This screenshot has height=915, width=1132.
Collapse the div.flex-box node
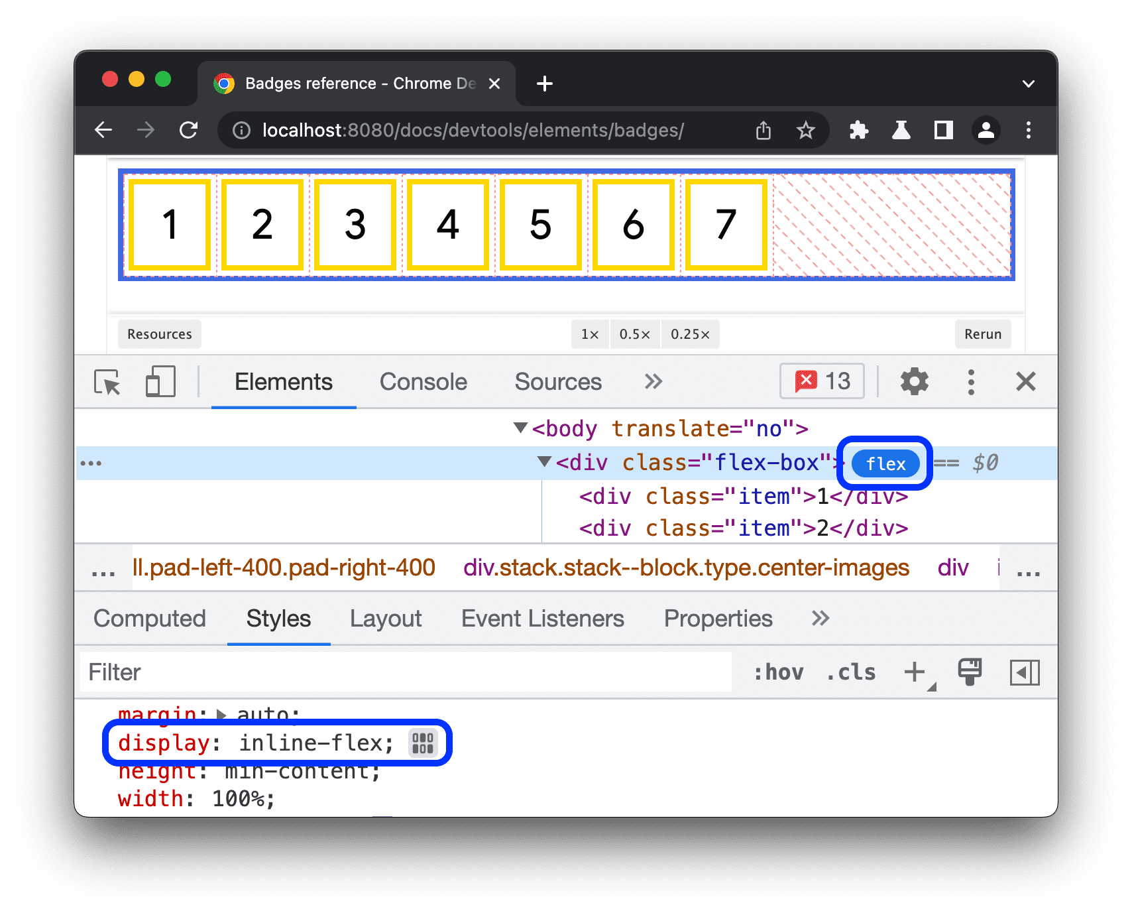pos(543,463)
